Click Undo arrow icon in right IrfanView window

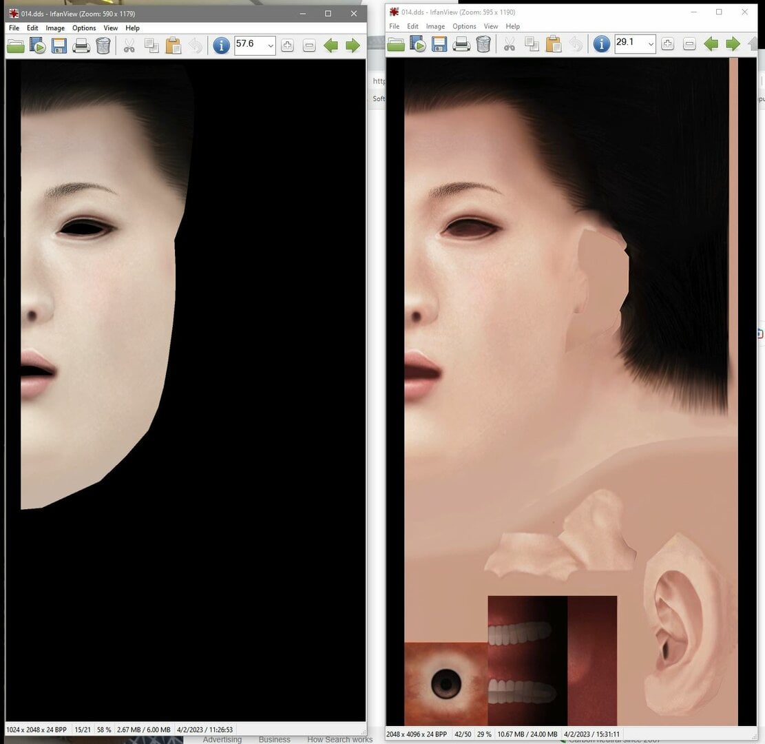pyautogui.click(x=576, y=44)
